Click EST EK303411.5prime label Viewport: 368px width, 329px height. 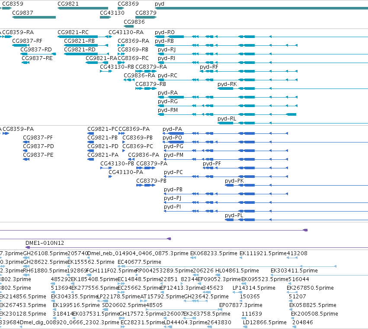click(294, 271)
